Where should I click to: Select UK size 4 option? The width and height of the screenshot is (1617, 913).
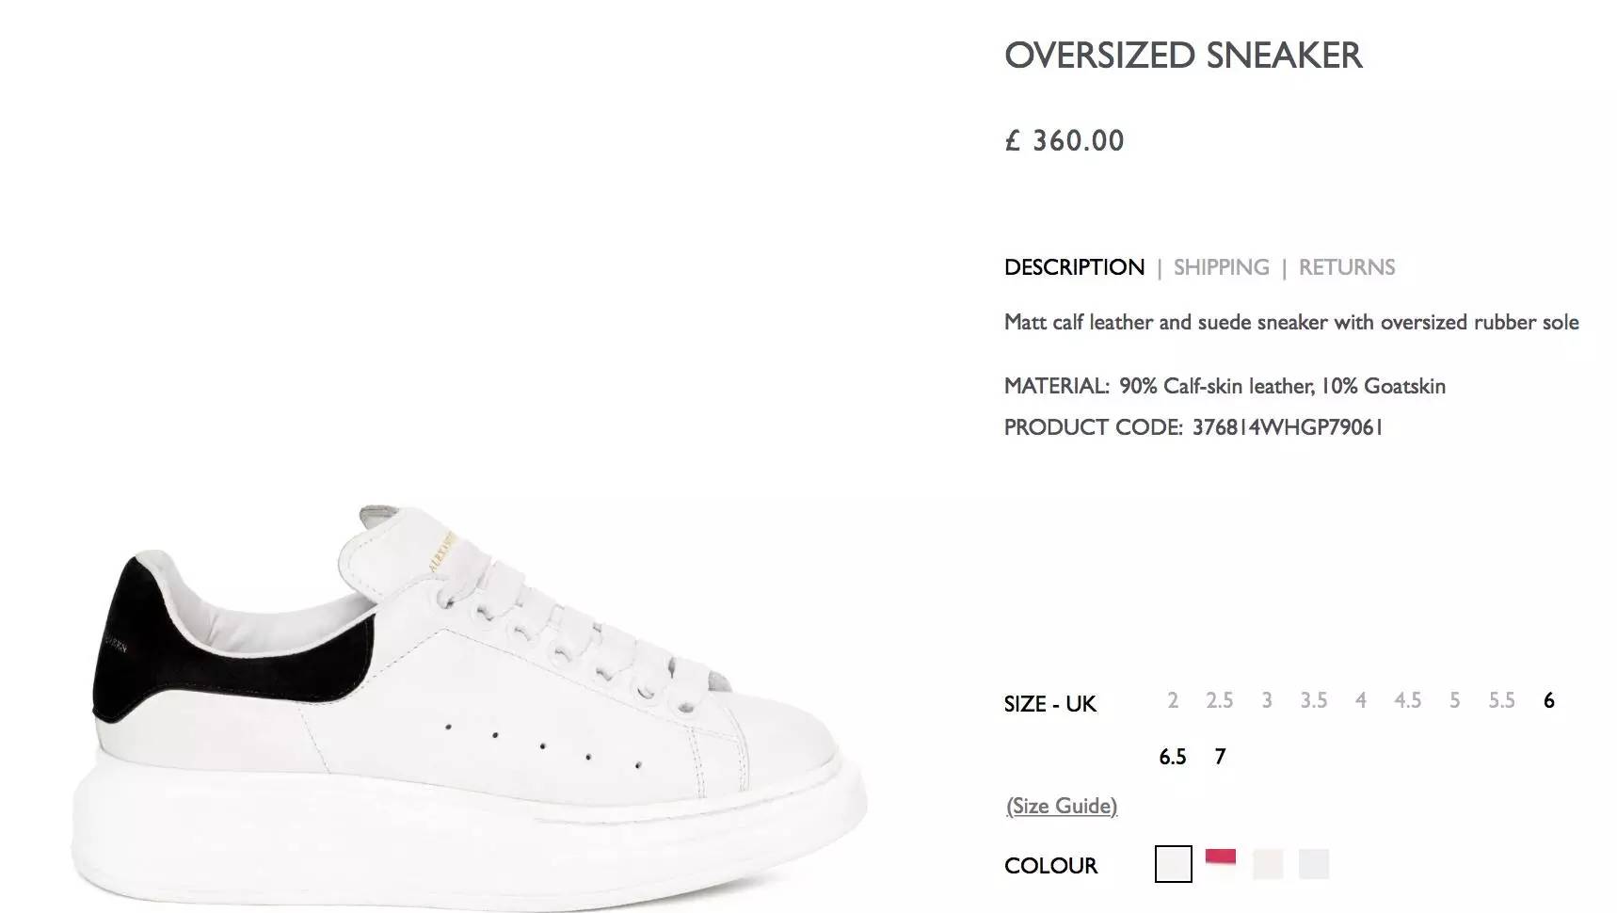tap(1360, 700)
